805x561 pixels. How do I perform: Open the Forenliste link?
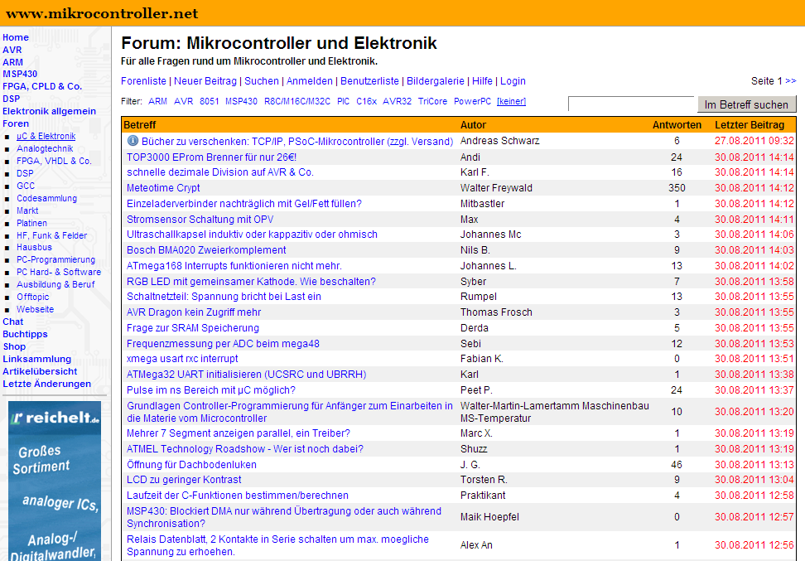tap(144, 80)
